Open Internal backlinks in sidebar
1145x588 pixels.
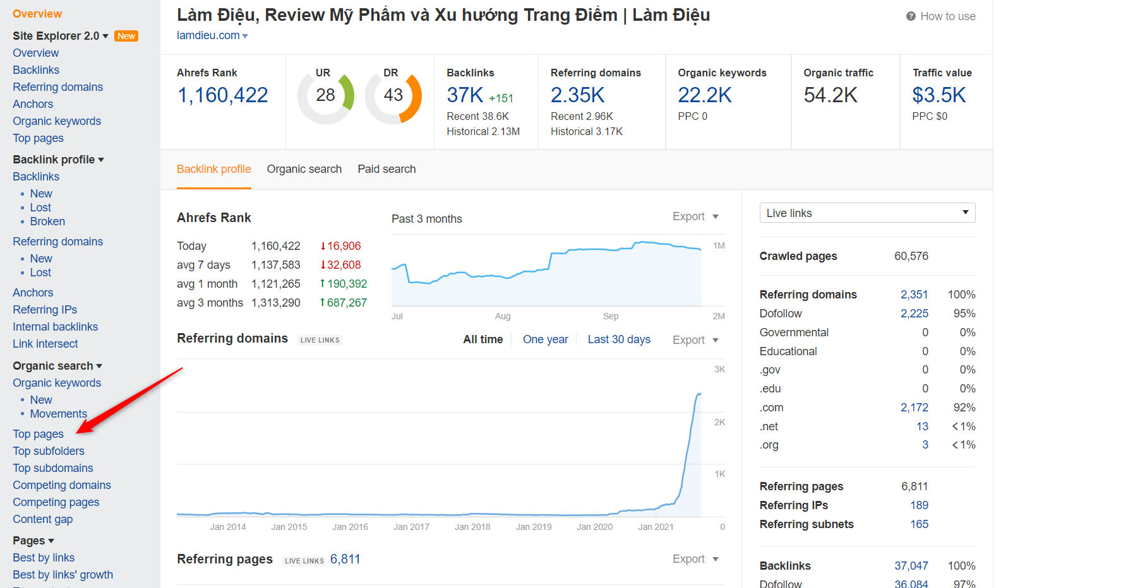[x=56, y=327]
